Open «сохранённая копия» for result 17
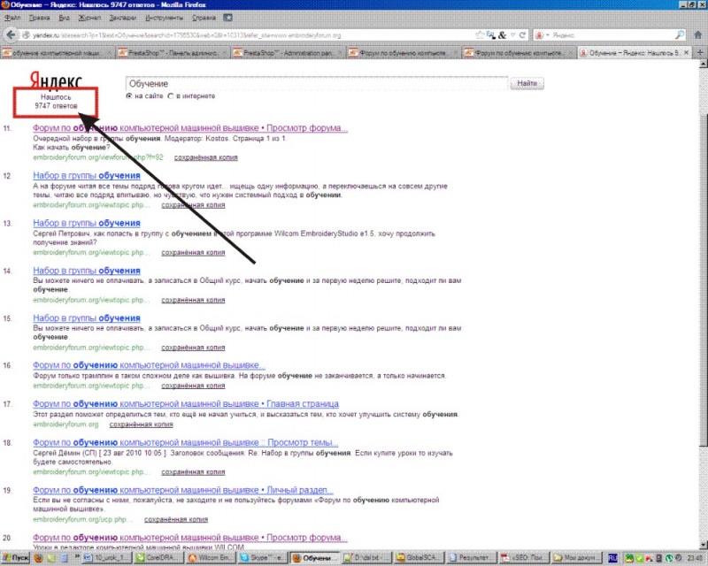Viewport: 708px width, 566px height. coord(142,424)
